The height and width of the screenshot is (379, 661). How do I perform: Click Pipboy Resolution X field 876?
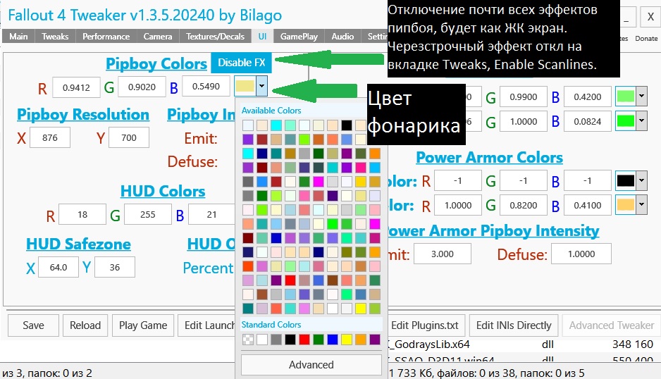pos(50,137)
